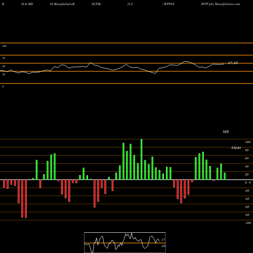Screen dimensions: 253x253
Task: Click the value -22 in mini chart
Action: coord(163,246)
